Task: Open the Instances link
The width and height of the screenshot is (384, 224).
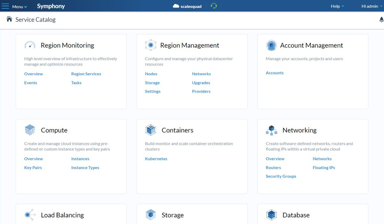Action: 80,159
